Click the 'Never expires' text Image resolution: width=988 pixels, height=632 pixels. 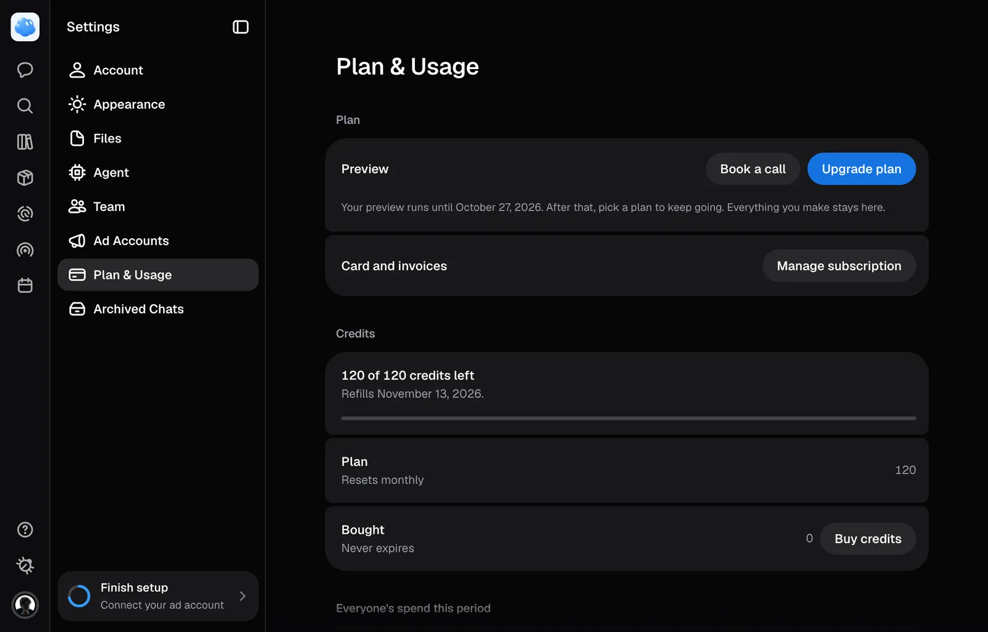[377, 548]
